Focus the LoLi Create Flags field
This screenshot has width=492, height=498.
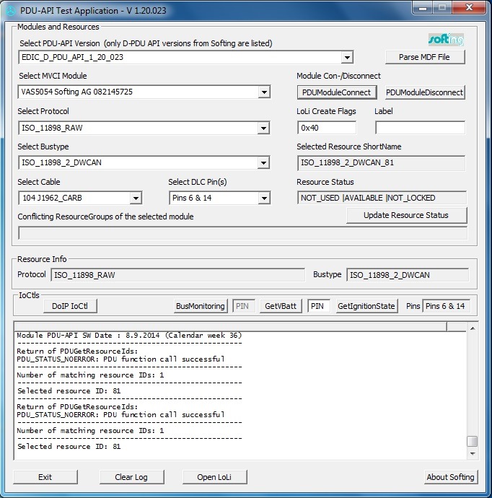pos(327,128)
